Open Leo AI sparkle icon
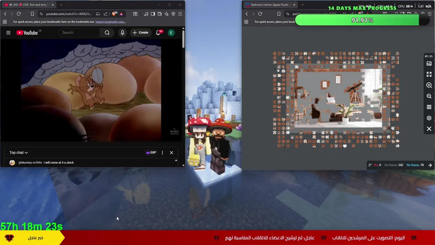The image size is (435, 245). [167, 14]
